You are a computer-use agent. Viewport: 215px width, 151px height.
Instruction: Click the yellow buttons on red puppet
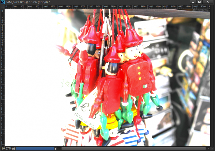(x=139, y=73)
